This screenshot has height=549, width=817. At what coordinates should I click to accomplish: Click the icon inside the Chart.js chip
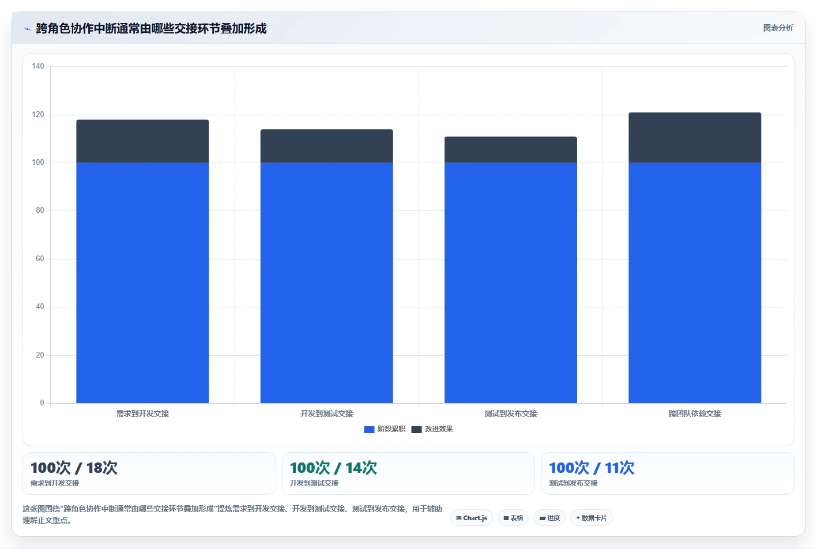[x=459, y=518]
